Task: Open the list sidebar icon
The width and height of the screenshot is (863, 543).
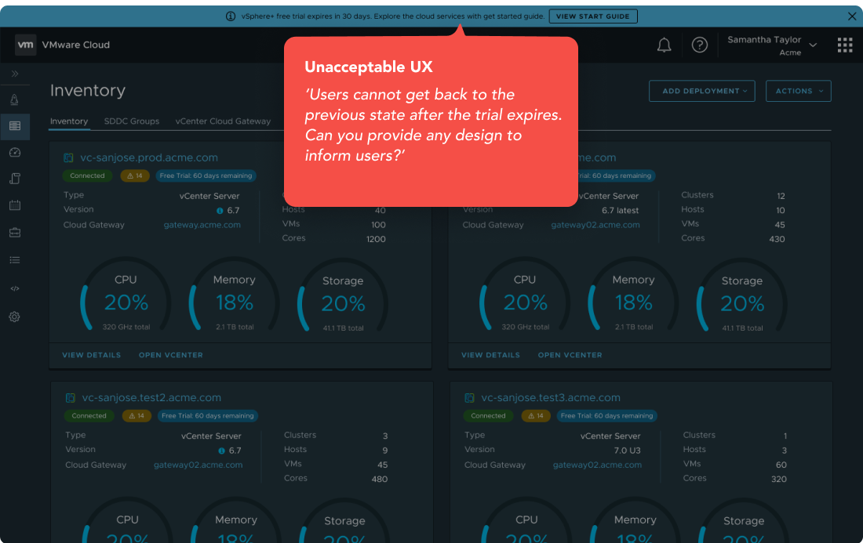Action: click(15, 260)
